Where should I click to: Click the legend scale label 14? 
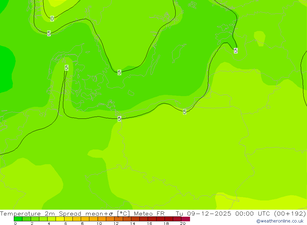(133, 223)
